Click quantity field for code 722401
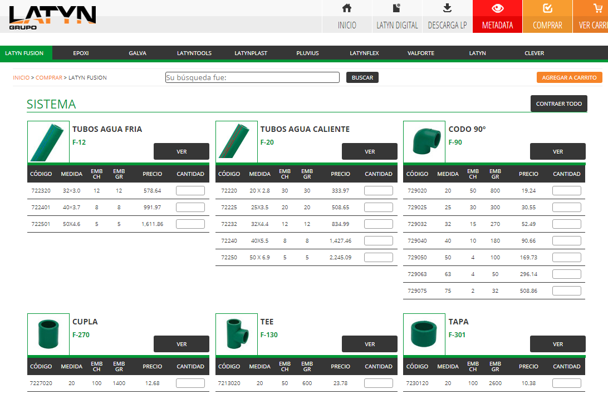The image size is (608, 394). 190,207
